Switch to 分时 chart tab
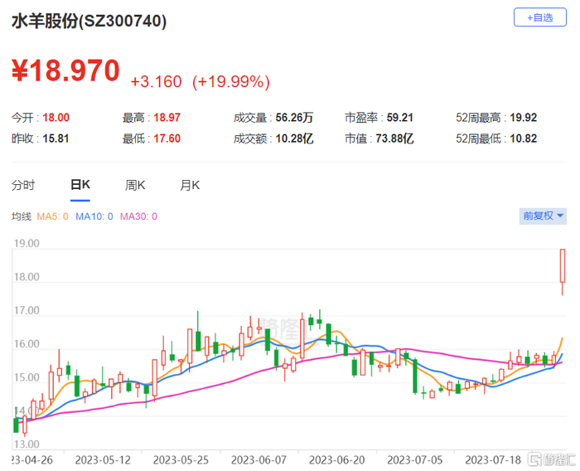 (x=23, y=185)
